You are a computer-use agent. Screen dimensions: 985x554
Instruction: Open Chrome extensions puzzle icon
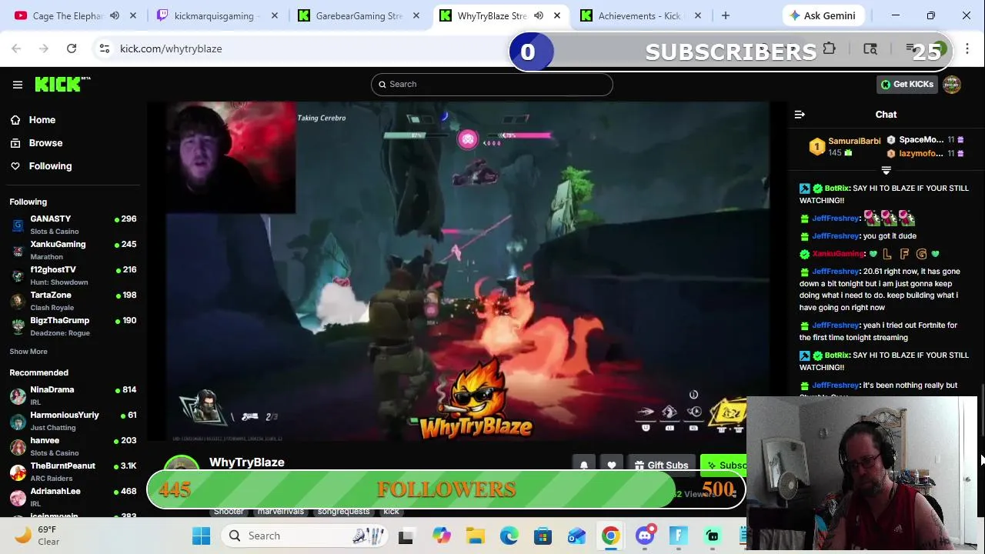click(x=829, y=48)
